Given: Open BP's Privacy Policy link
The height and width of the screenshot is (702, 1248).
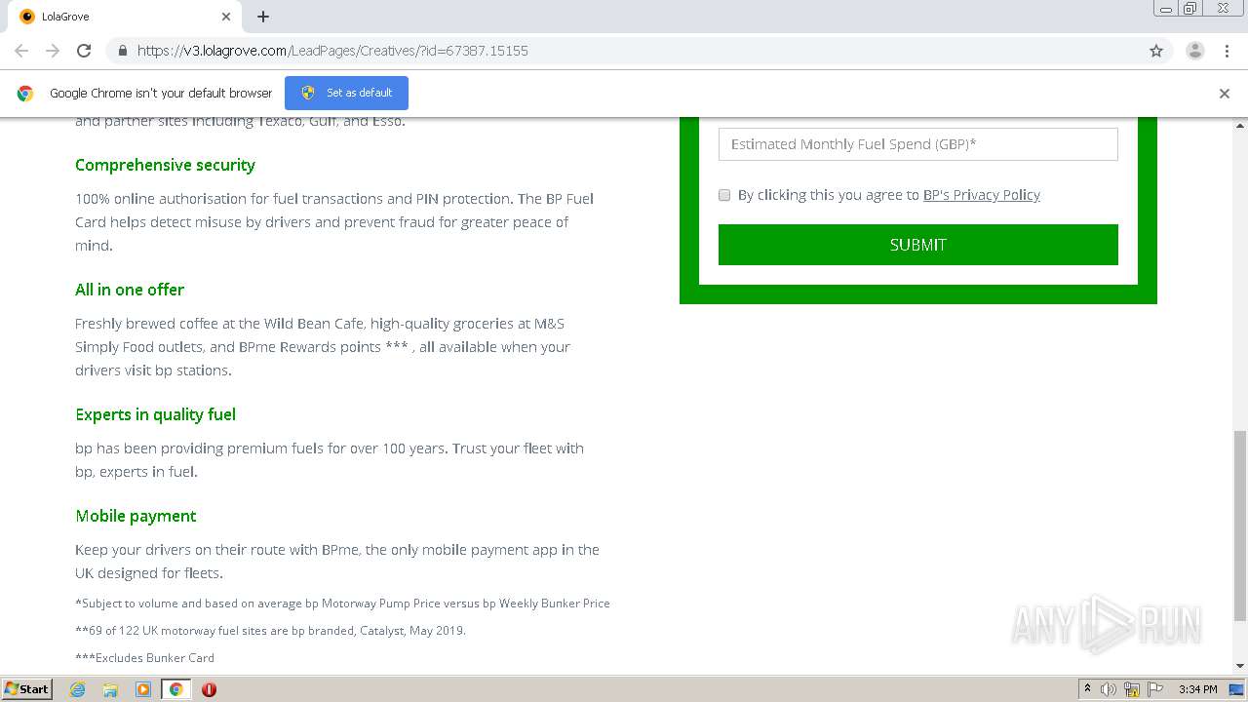Looking at the screenshot, I should click(981, 195).
